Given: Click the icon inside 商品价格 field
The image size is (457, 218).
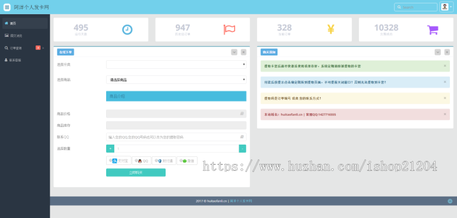Looking at the screenshot, I should [242, 114].
